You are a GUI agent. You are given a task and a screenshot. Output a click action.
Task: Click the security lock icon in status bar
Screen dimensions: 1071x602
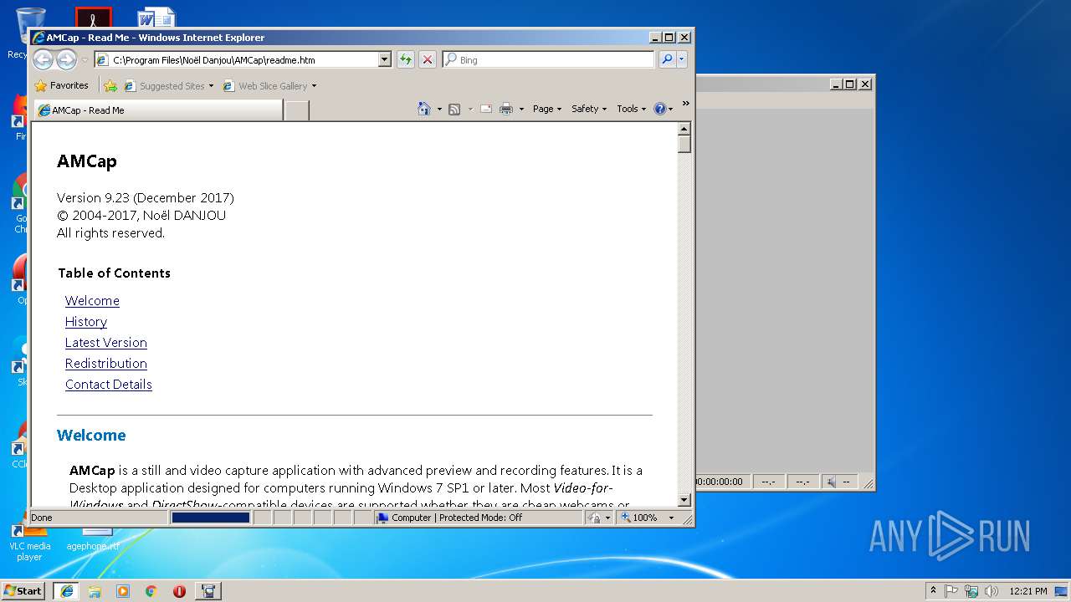click(x=594, y=518)
